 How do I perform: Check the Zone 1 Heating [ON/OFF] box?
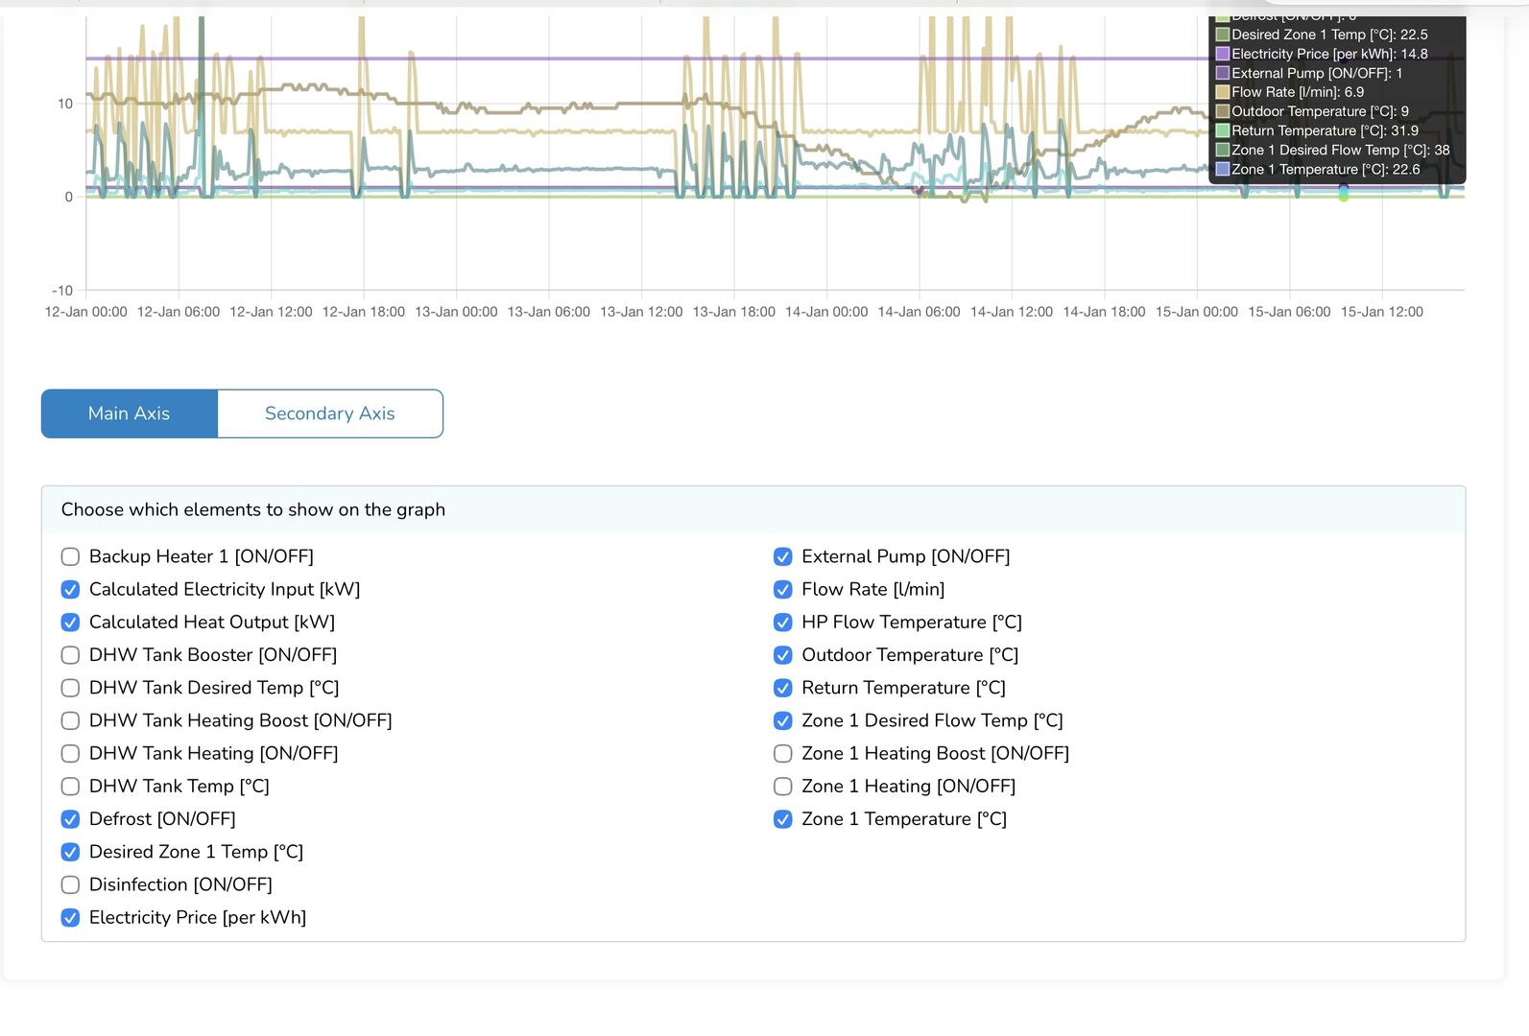click(783, 787)
